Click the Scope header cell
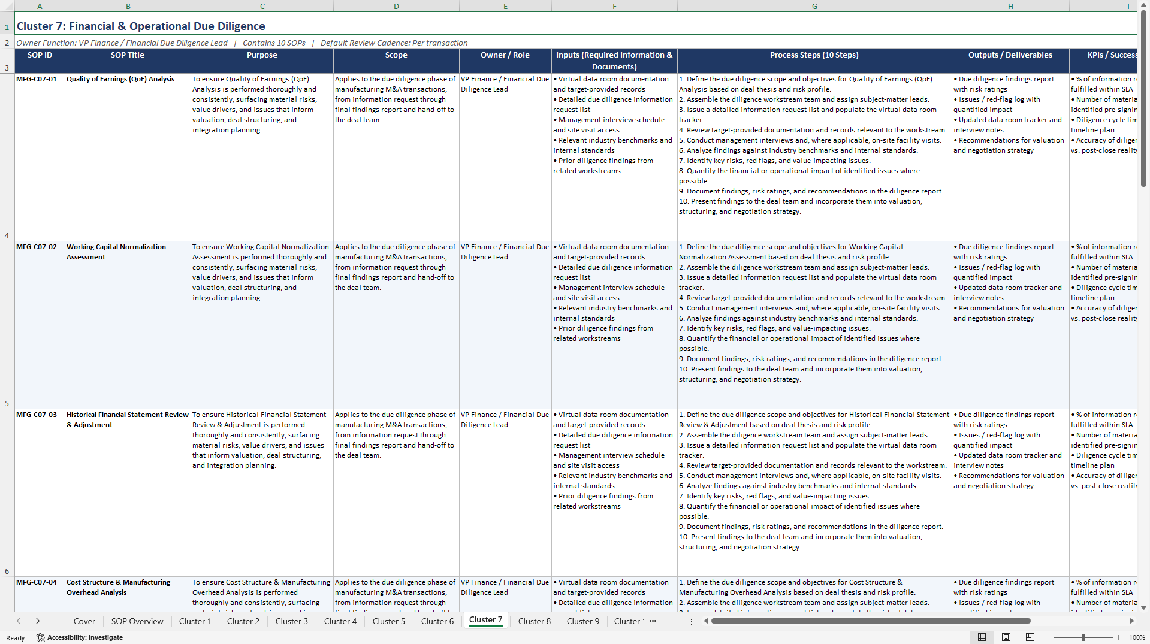This screenshot has width=1150, height=644. click(x=396, y=61)
